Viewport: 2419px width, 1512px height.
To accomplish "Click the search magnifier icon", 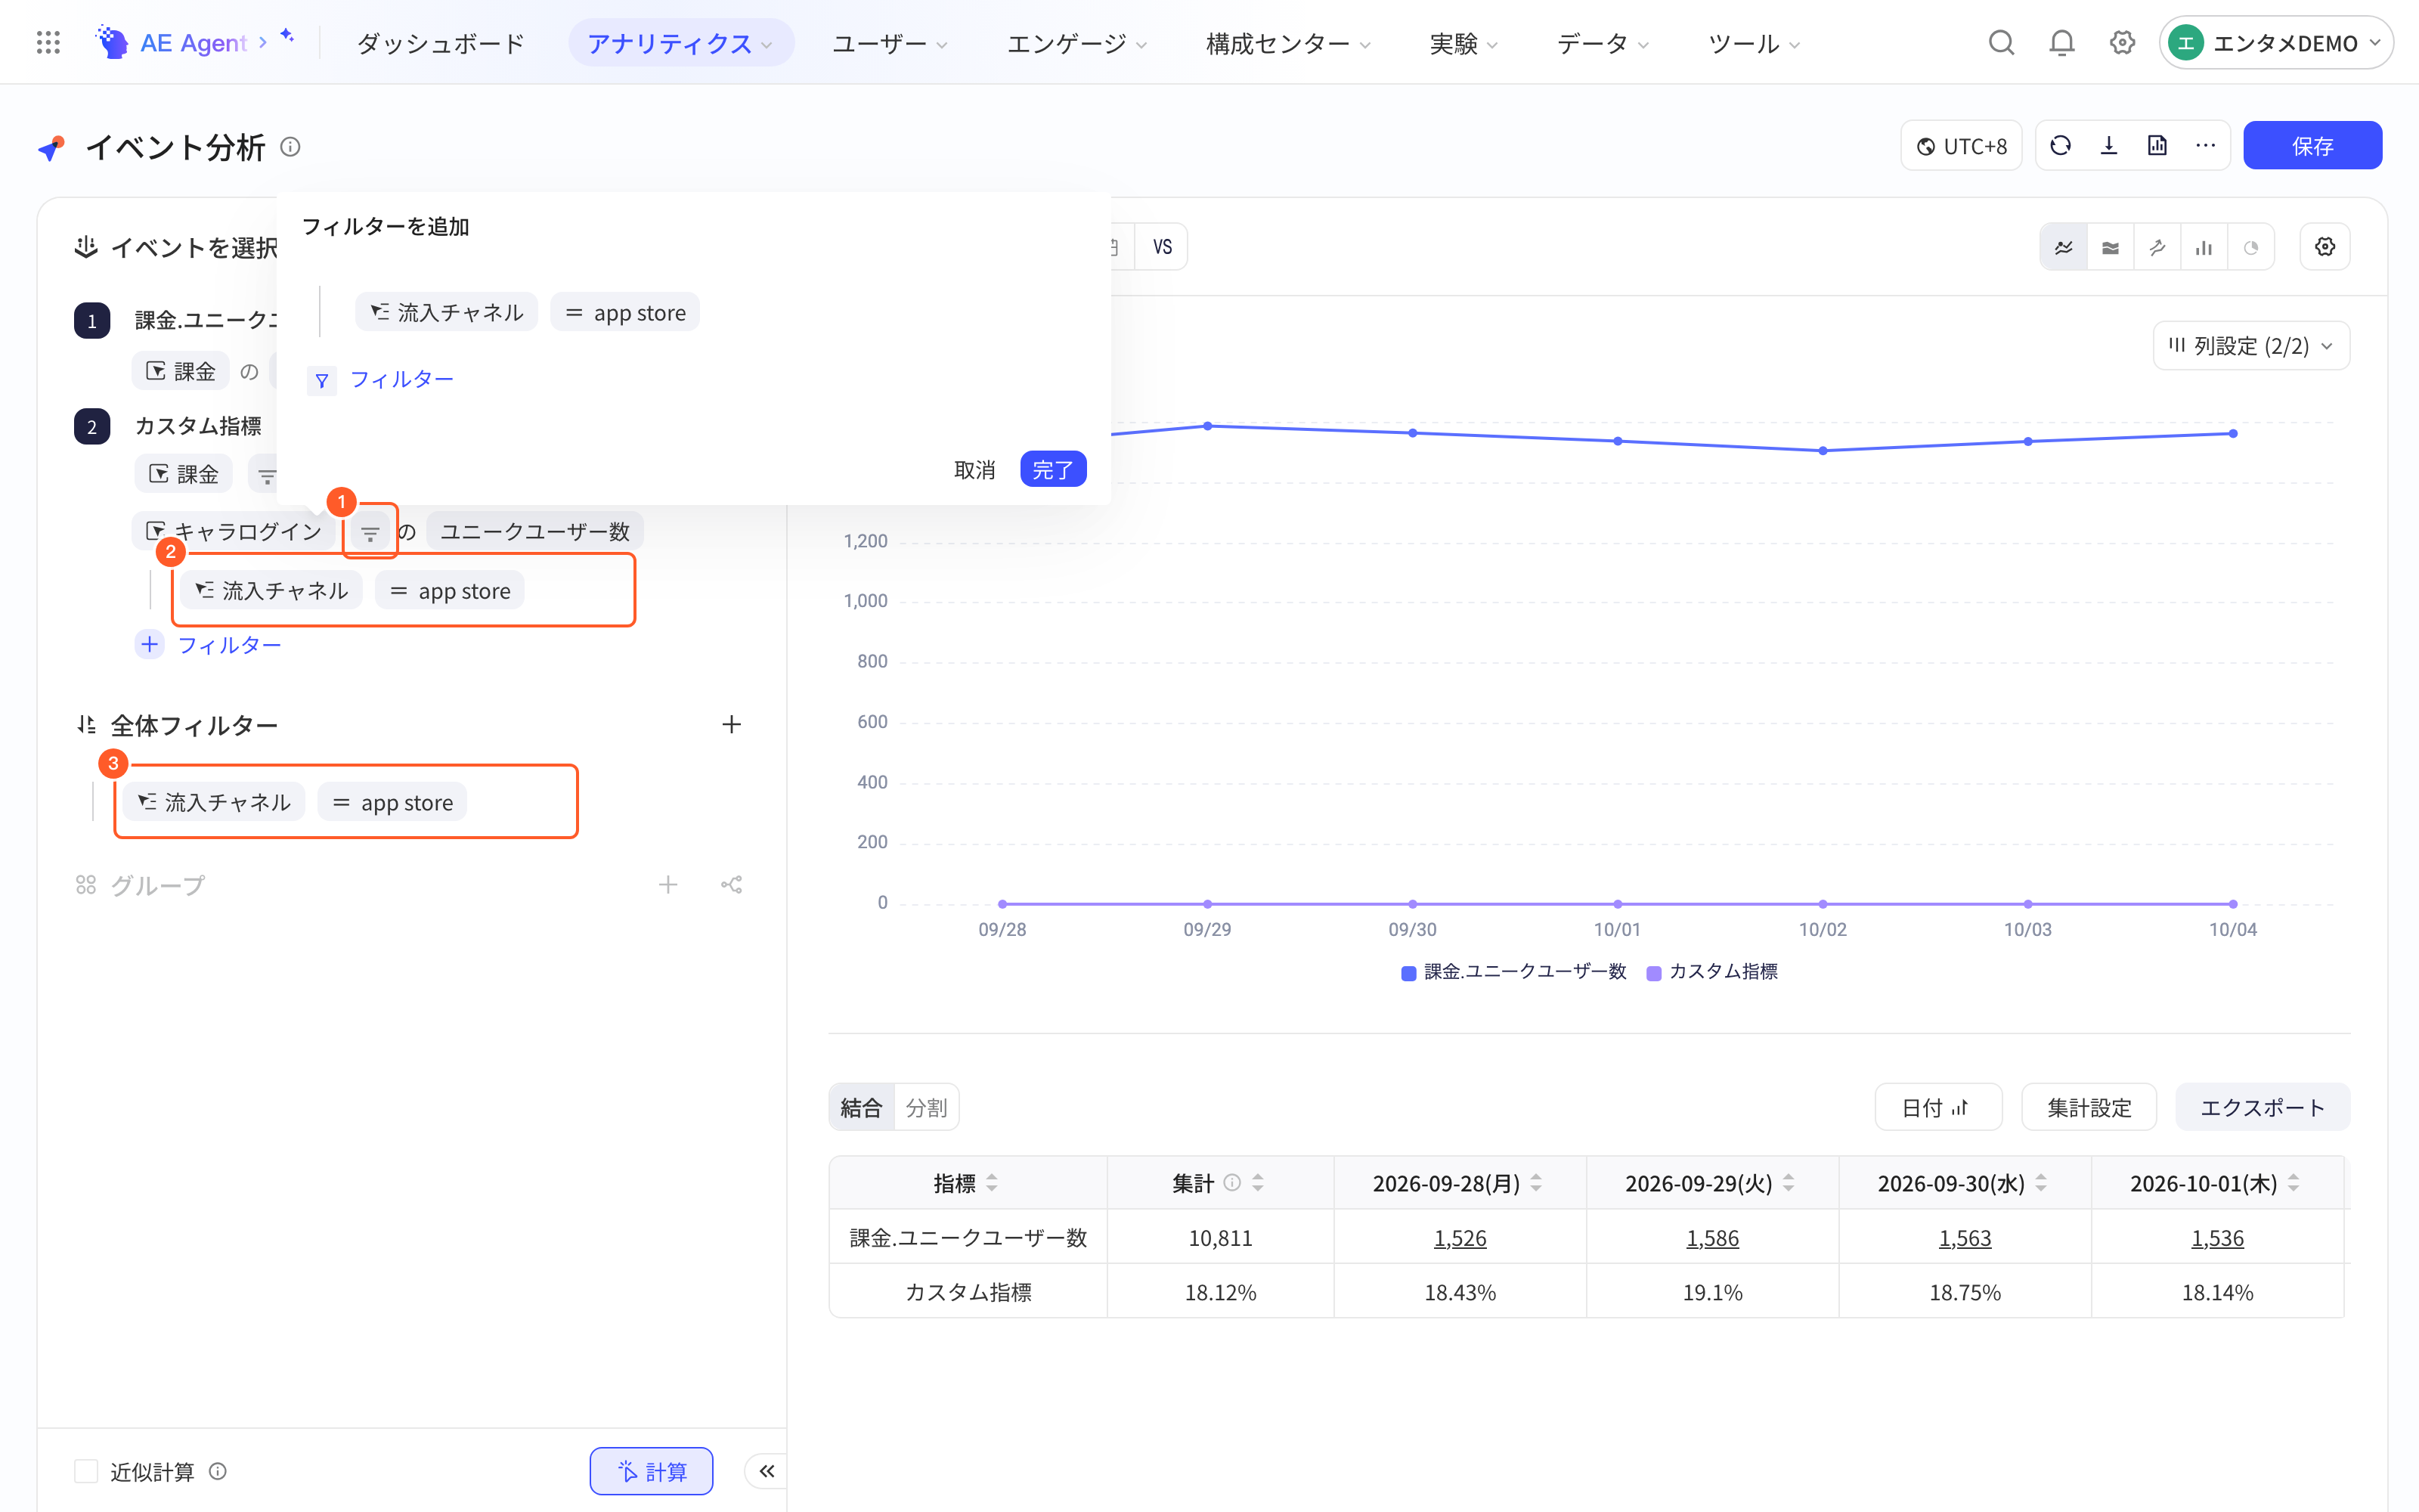I will [x=2001, y=42].
